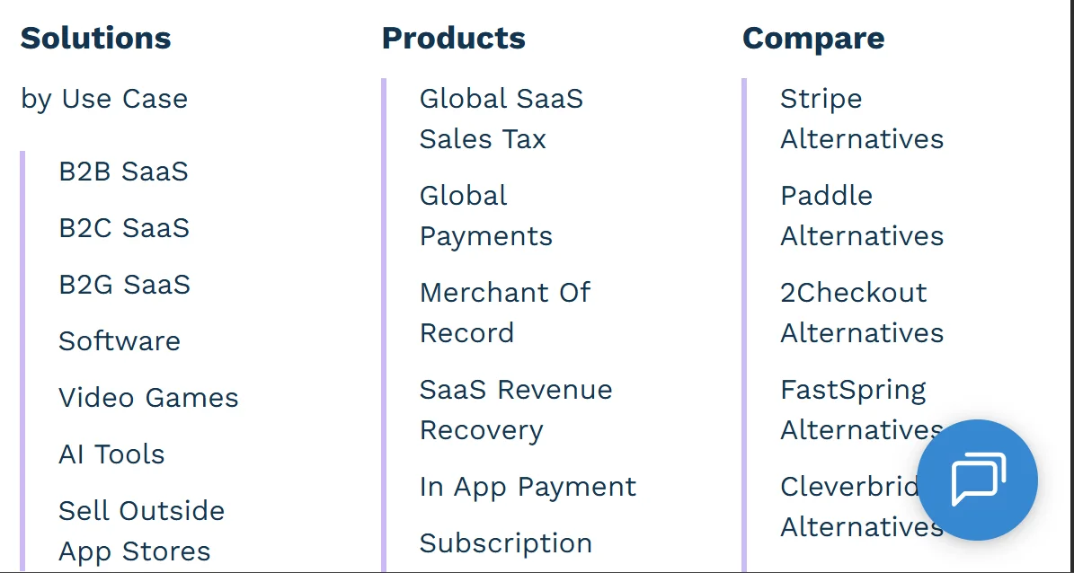Select the FastSpring Alternatives link
Image resolution: width=1074 pixels, height=573 pixels.
click(x=852, y=410)
